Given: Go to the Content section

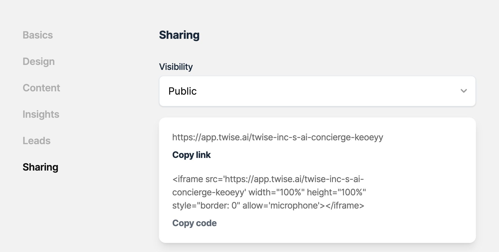Looking at the screenshot, I should tap(41, 88).
